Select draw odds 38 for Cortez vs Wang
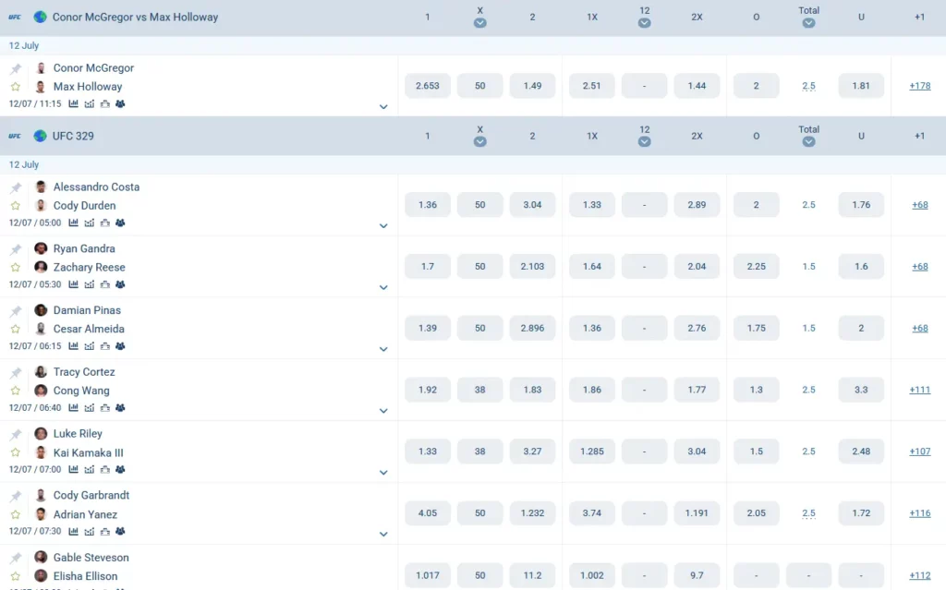 (480, 390)
